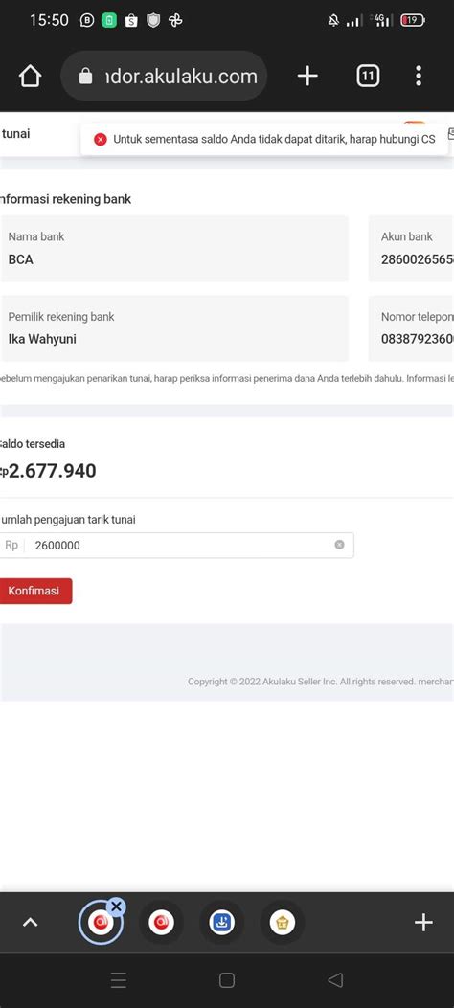Switch to second red Akulaku tab
This screenshot has width=454, height=1008.
[161, 923]
